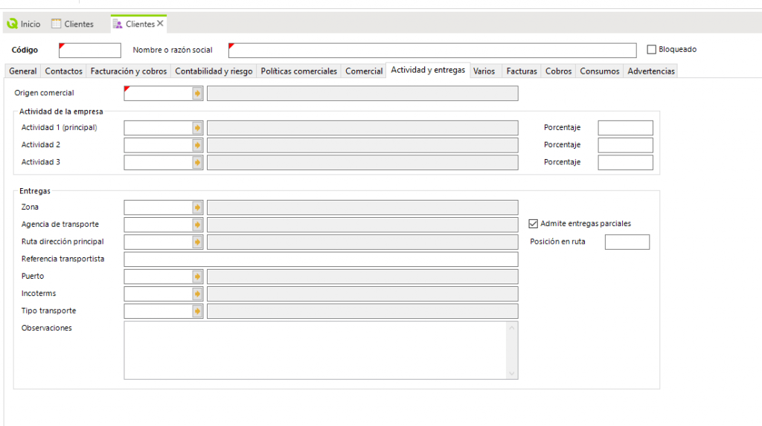The image size is (762, 426).
Task: Open the Políticas comerciales tab
Action: (x=299, y=71)
